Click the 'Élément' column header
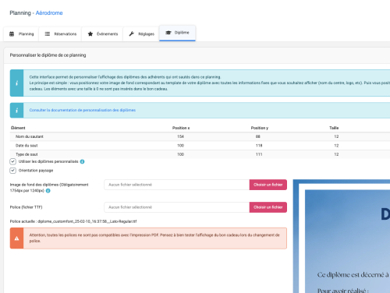 coord(18,128)
